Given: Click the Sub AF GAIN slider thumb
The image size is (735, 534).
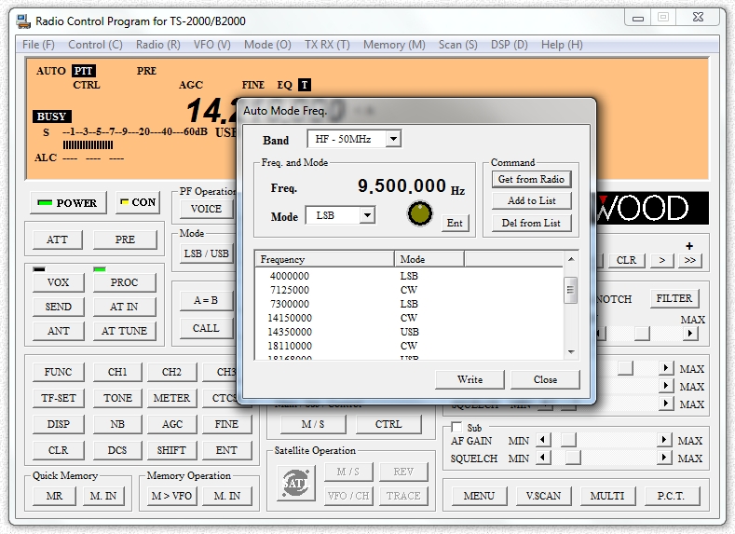Looking at the screenshot, I should (568, 440).
